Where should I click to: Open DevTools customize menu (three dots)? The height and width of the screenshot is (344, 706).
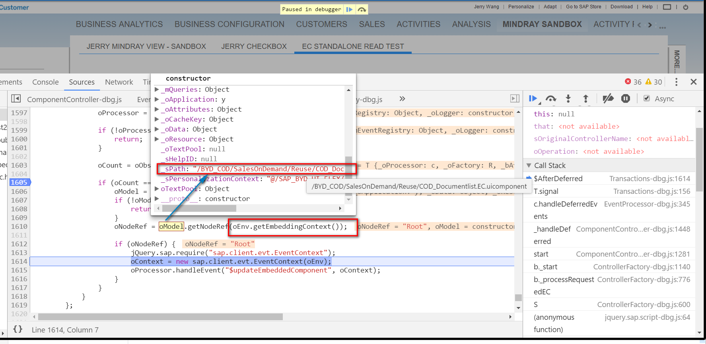(676, 82)
